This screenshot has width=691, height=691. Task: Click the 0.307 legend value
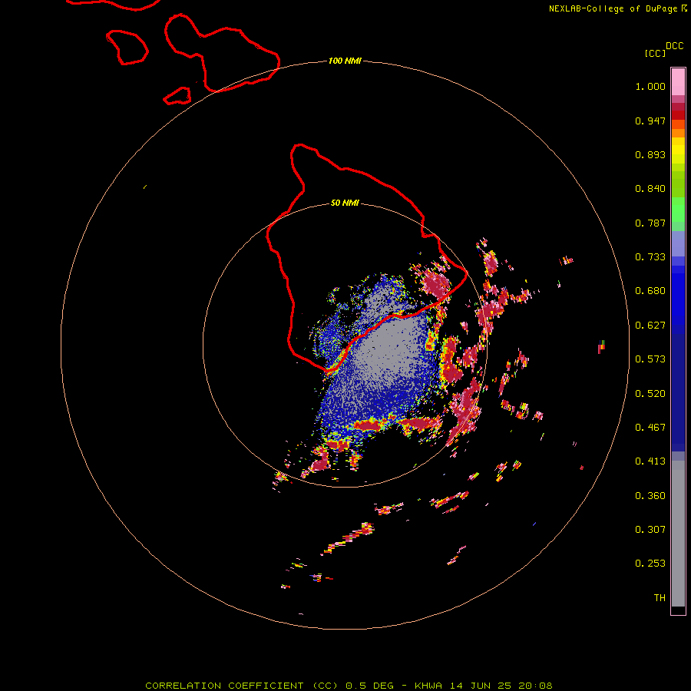click(x=650, y=530)
